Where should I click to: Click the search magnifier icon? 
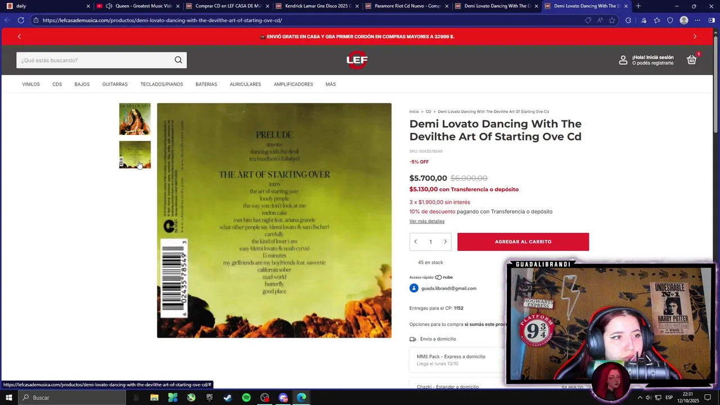point(178,60)
